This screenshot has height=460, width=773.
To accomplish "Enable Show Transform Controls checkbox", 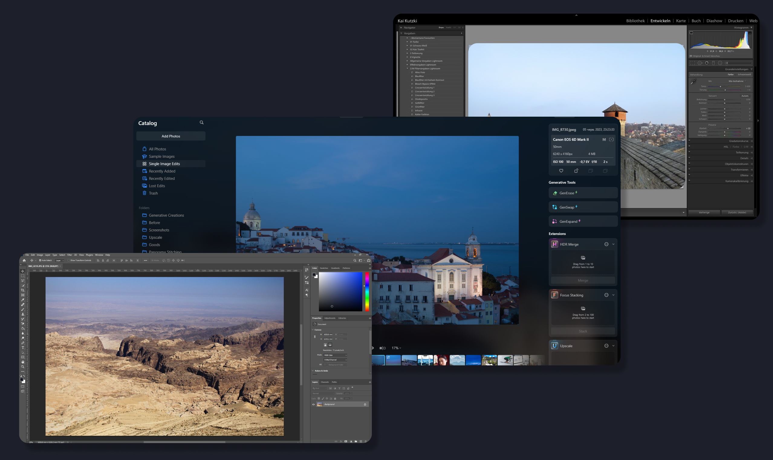I will 69,261.
